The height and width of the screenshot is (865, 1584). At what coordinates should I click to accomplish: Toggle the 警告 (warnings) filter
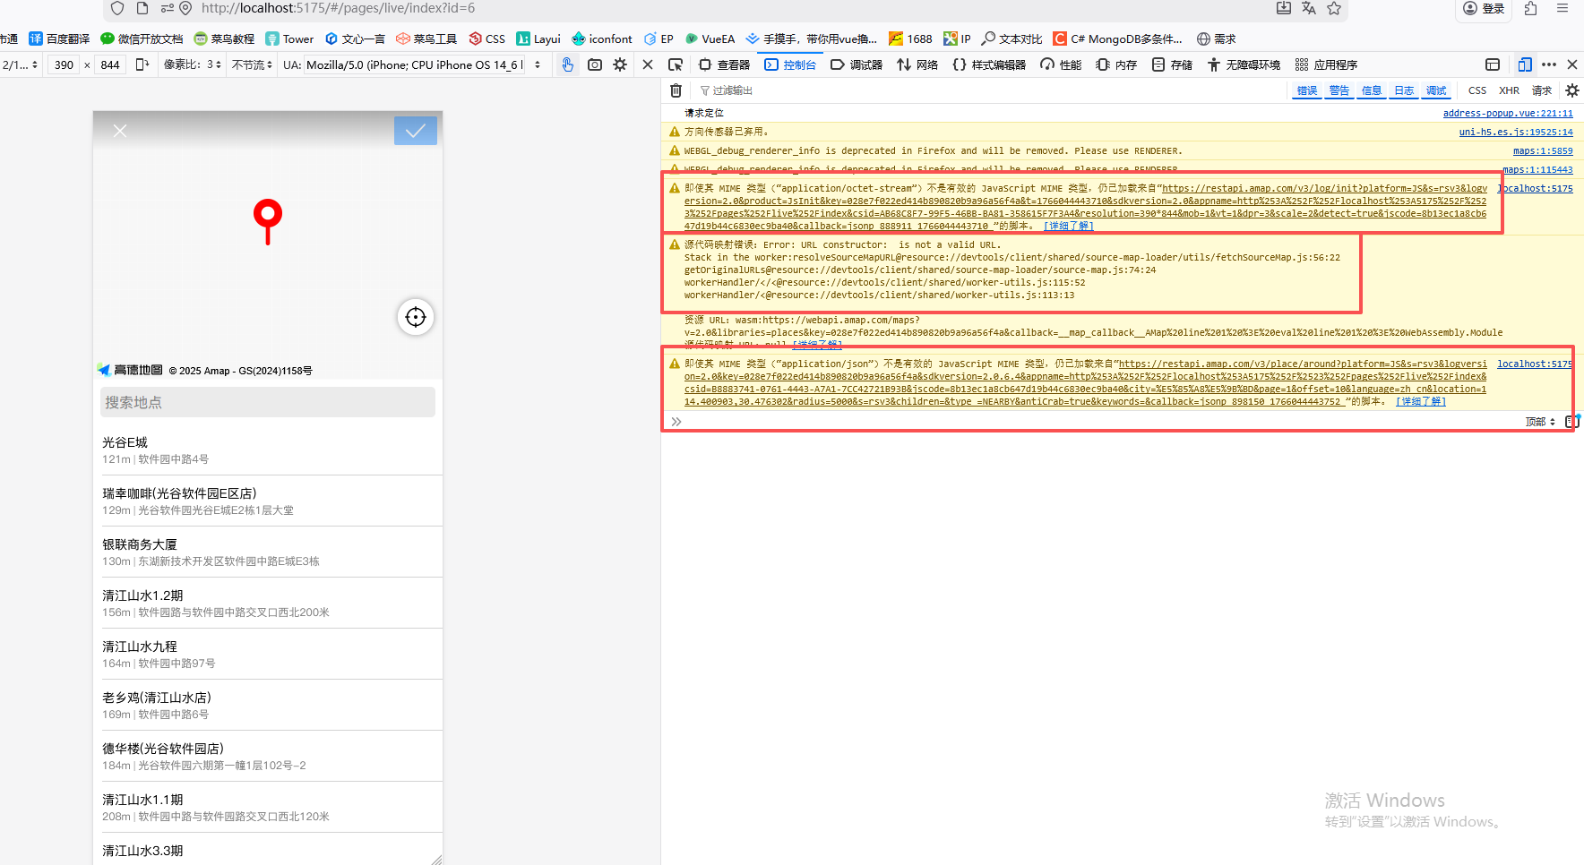click(1339, 90)
